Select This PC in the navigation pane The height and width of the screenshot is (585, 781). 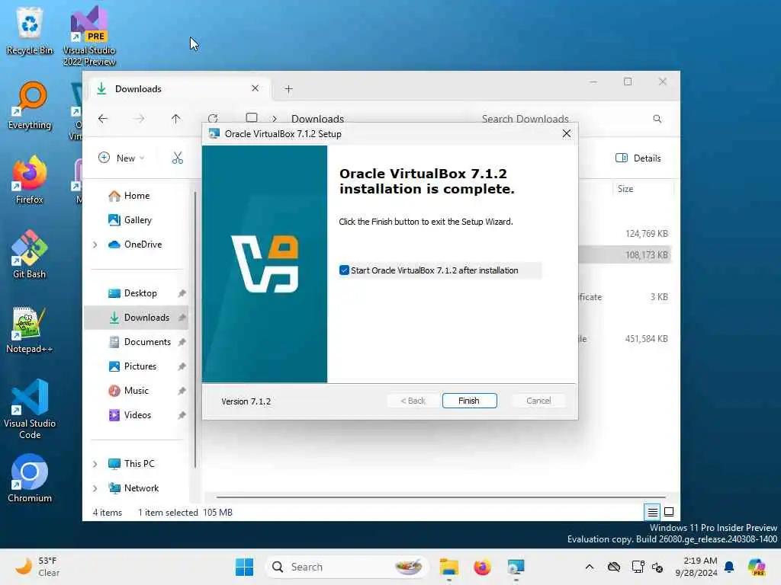tap(139, 464)
